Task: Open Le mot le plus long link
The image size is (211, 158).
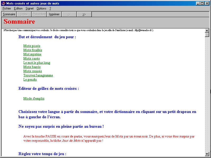Action: click(37, 63)
